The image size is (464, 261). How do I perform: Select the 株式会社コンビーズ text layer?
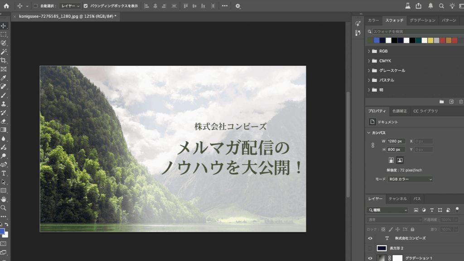[410, 238]
